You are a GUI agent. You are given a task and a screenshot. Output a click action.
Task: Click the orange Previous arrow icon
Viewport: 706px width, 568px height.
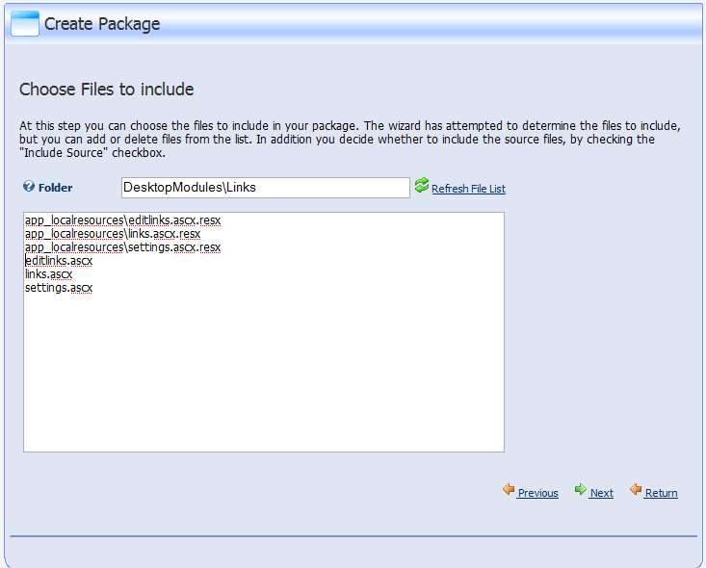[509, 490]
